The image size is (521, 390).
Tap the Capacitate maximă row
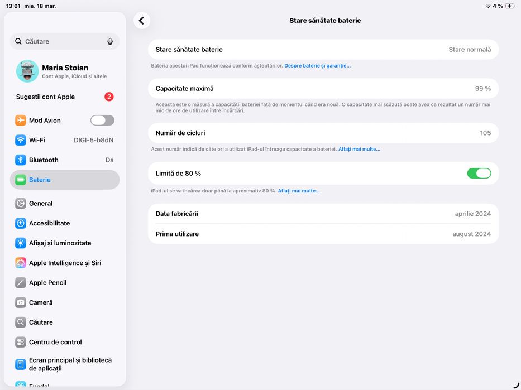coord(323,89)
